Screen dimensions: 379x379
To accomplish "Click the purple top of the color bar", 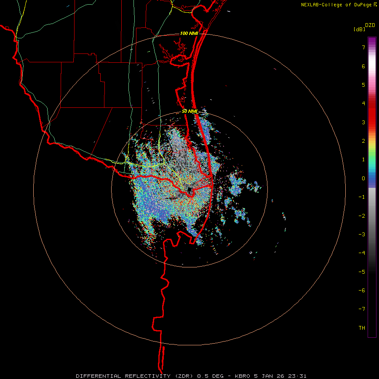I will pyautogui.click(x=372, y=41).
